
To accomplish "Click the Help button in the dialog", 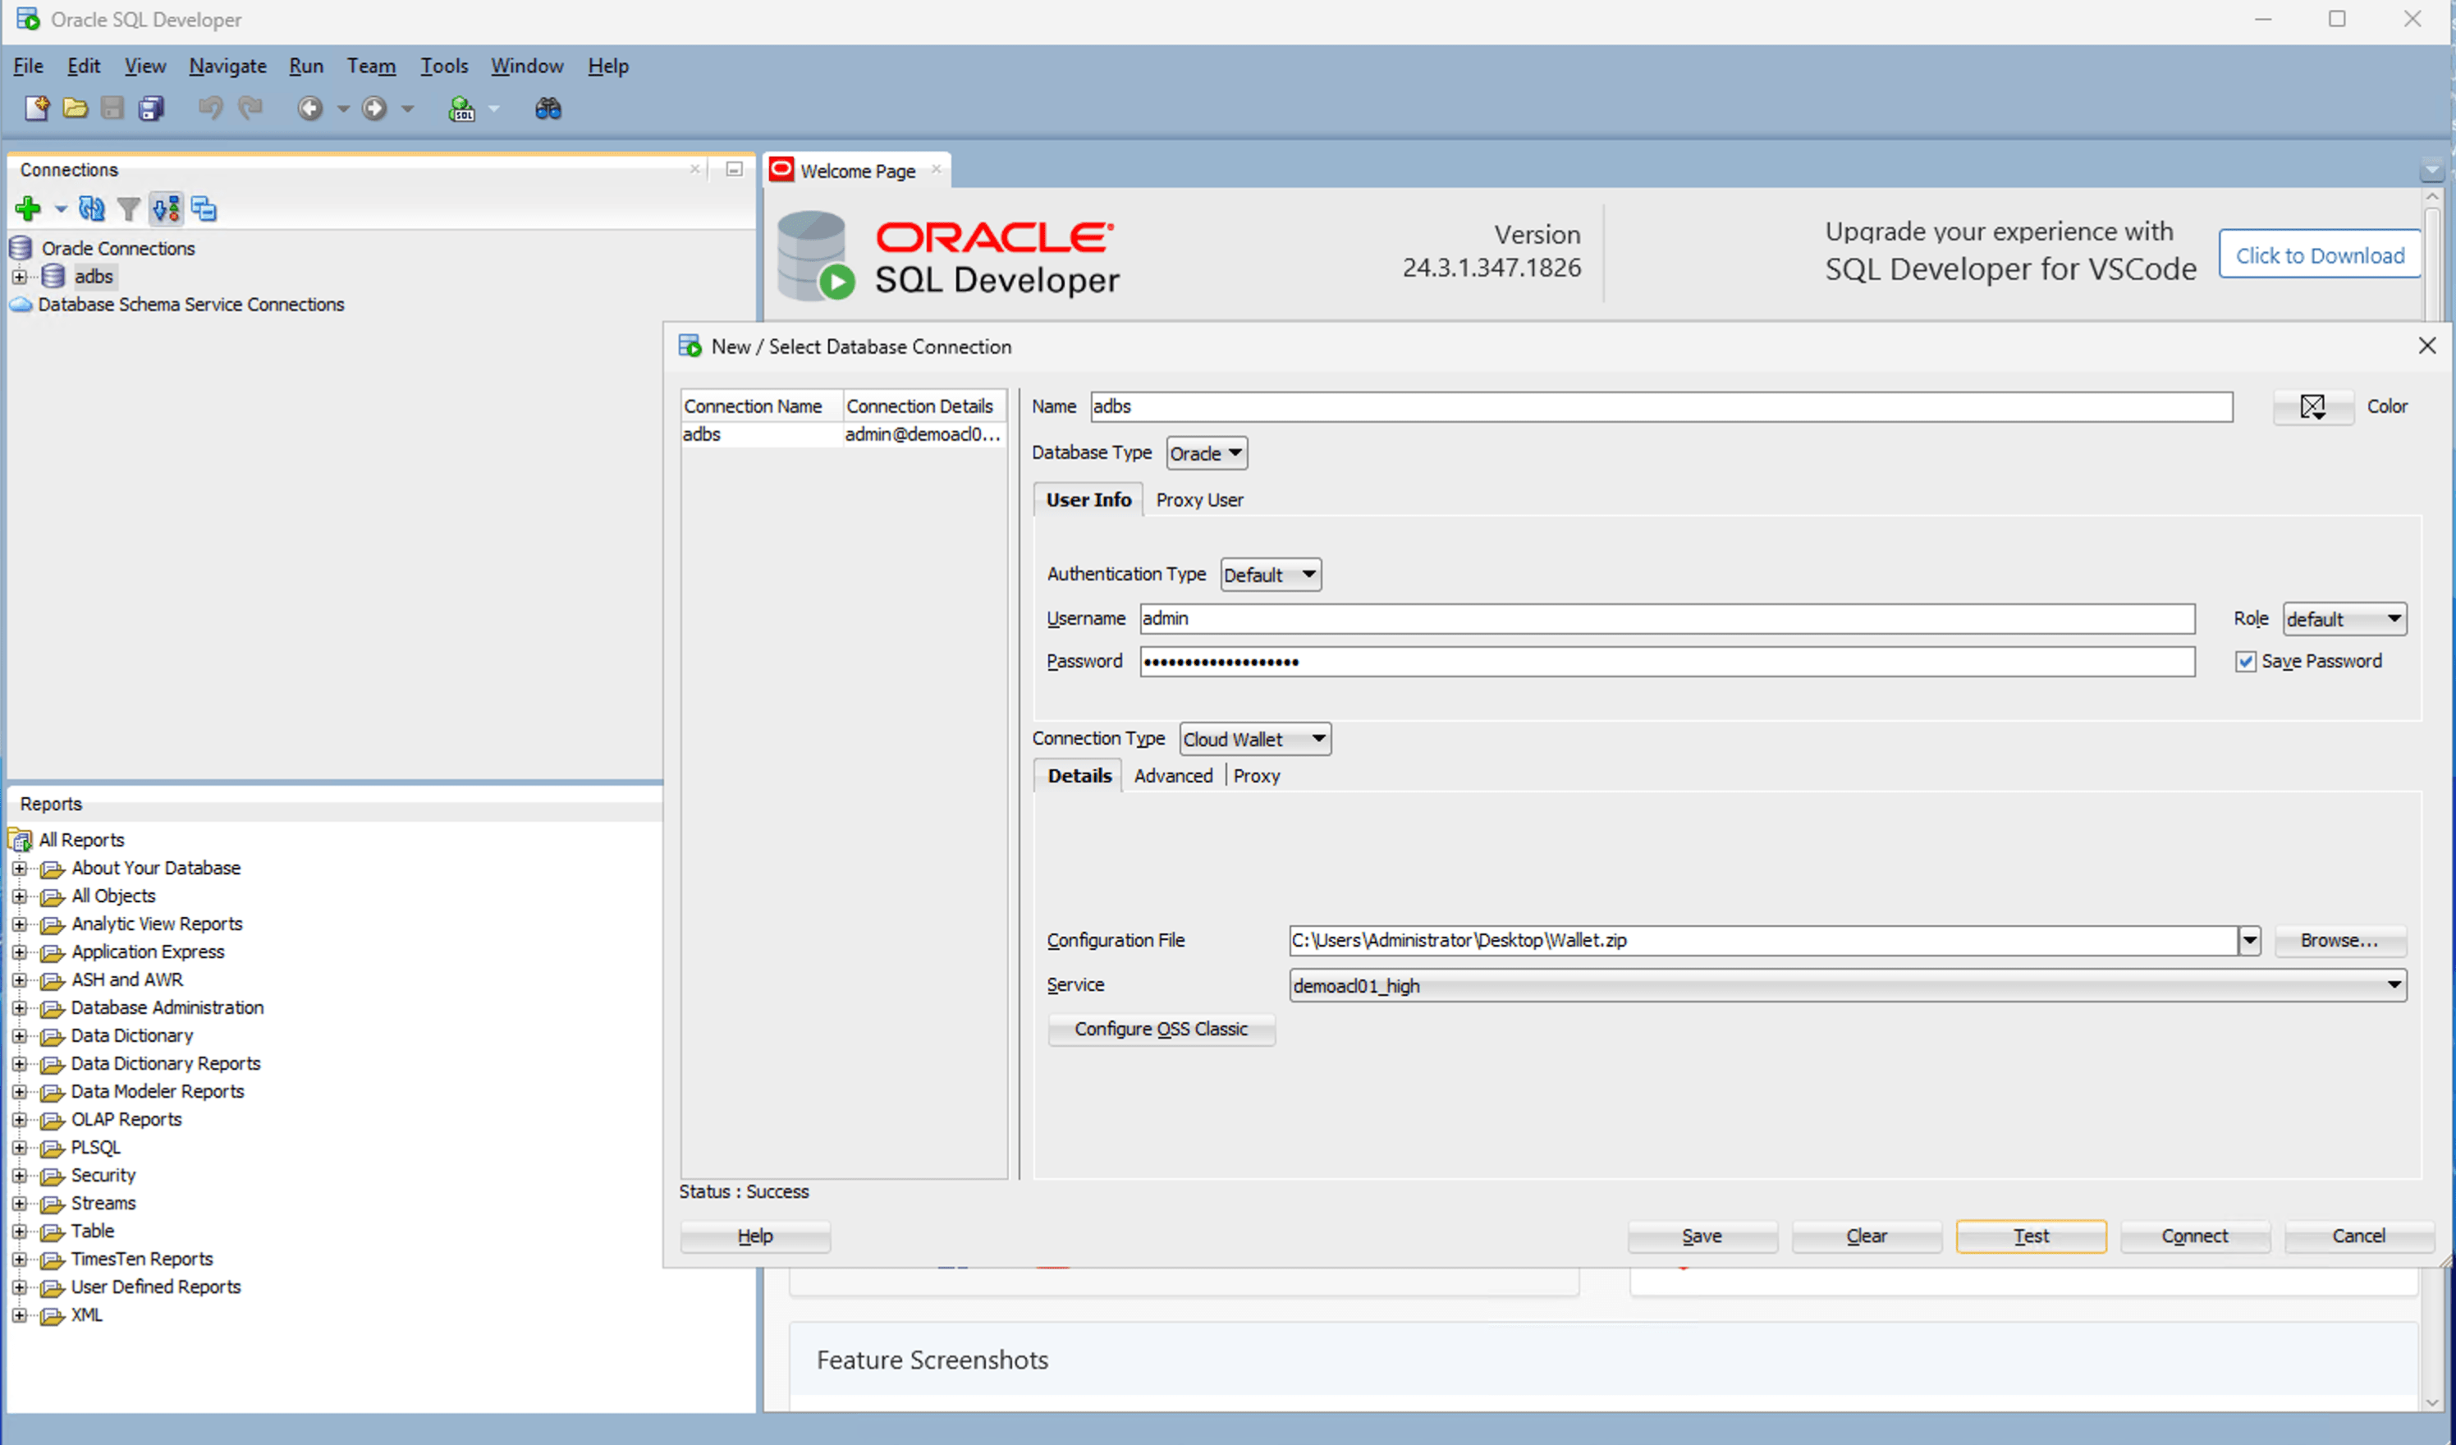I will click(754, 1236).
